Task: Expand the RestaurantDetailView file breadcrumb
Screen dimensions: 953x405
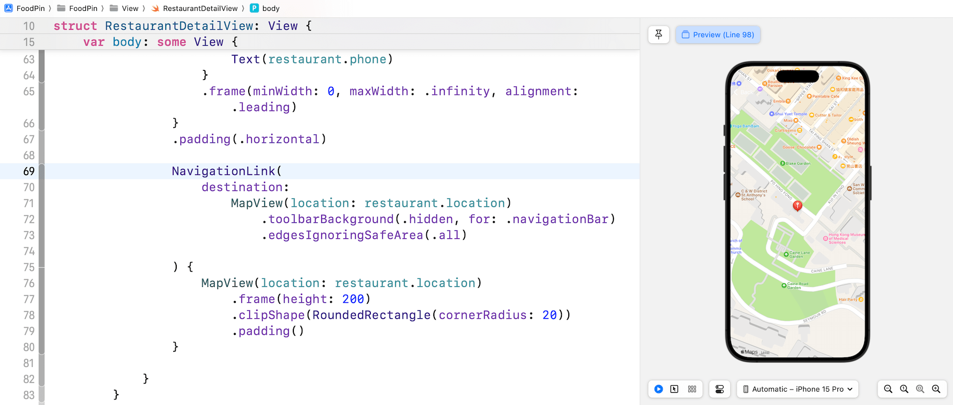Action: (x=200, y=8)
